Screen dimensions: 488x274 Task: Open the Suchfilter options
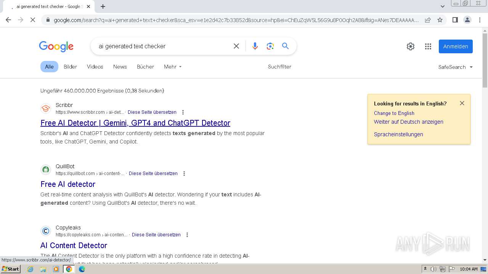point(279,67)
